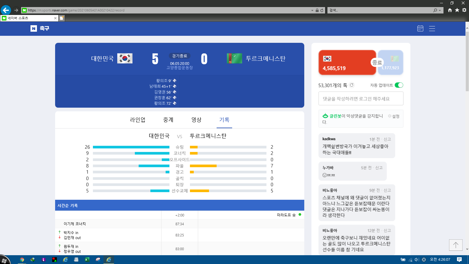The width and height of the screenshot is (469, 264).
Task: Click 황의조 9' goal entry
Action: tap(166, 81)
